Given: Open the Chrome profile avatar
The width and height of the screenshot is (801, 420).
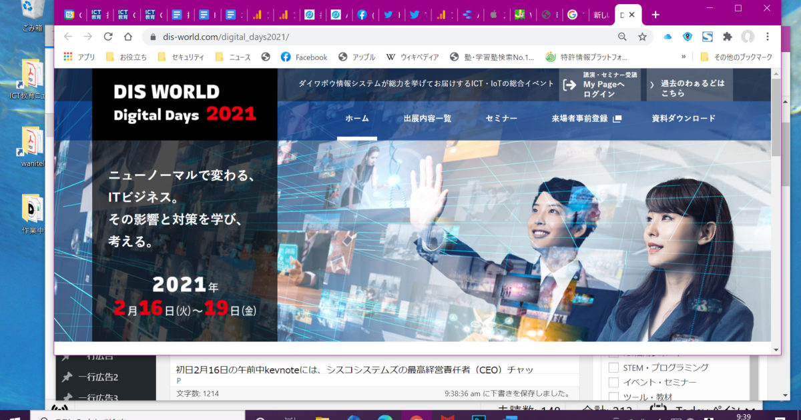Looking at the screenshot, I should click(748, 37).
